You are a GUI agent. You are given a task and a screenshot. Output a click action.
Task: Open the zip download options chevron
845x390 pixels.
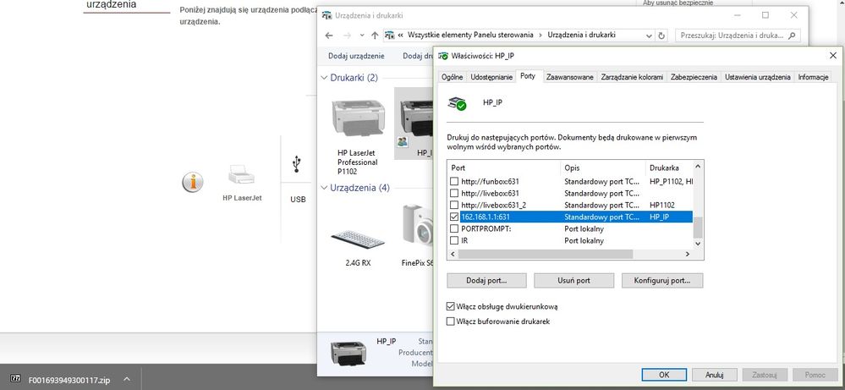click(x=127, y=379)
